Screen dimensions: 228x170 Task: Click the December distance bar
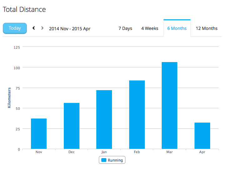tap(72, 126)
